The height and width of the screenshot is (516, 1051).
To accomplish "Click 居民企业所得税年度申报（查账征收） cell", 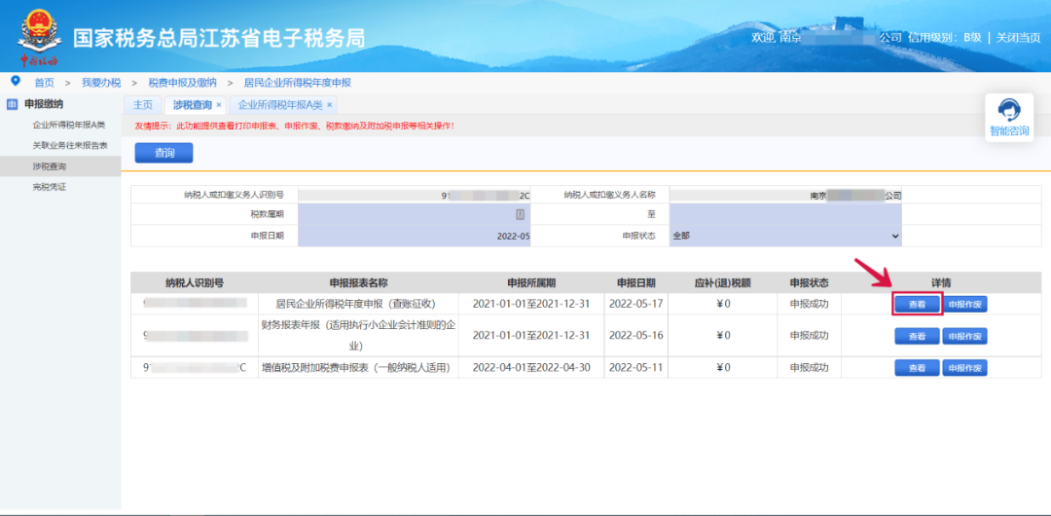I will 359,304.
